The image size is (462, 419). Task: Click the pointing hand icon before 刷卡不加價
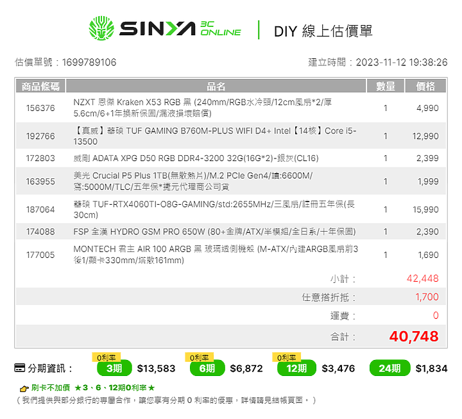[24, 389]
